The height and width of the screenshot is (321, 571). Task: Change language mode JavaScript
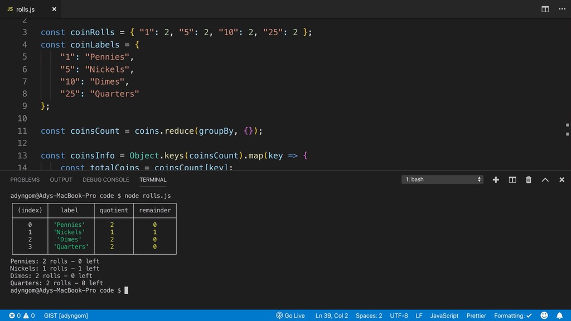444,315
